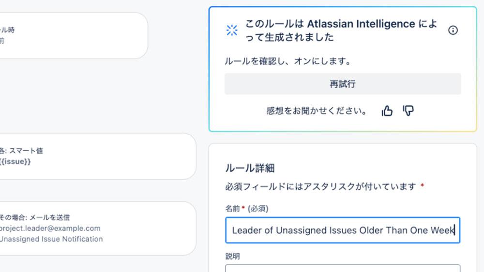This screenshot has width=484, height=272.
Task: Click the 感想をお聞かせください feedback label
Action: (x=317, y=111)
